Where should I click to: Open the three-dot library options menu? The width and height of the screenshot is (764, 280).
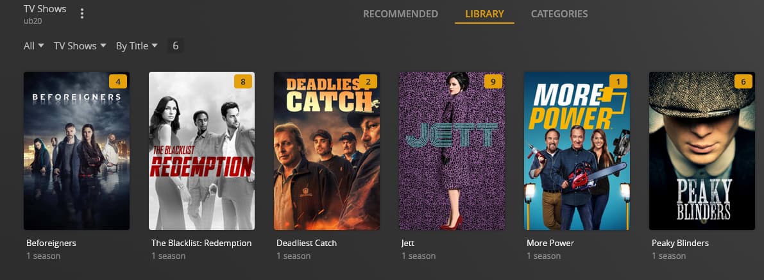click(82, 13)
